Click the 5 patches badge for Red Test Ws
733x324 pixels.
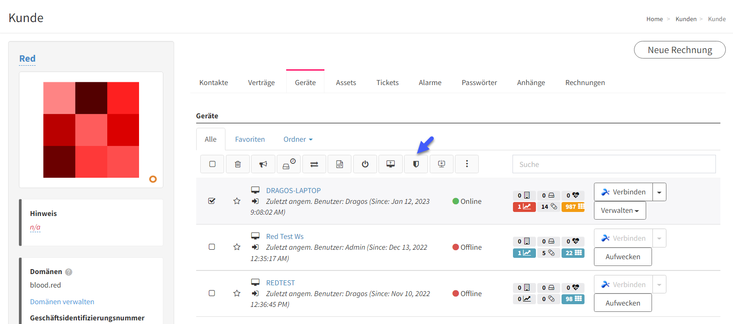point(549,253)
